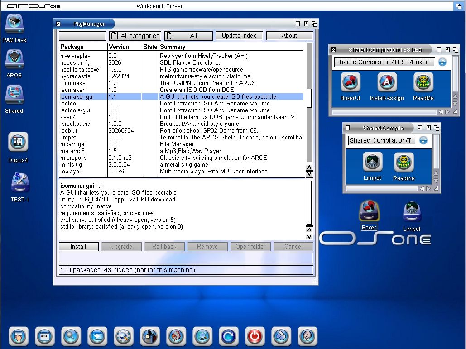This screenshot has width=466, height=349.
Task: Click the Open folder button
Action: [250, 247]
